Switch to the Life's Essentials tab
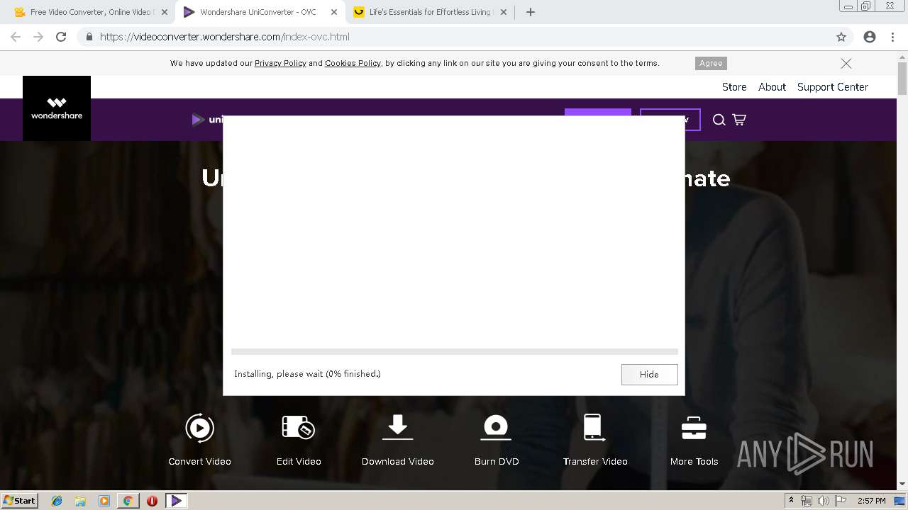The height and width of the screenshot is (510, 908). tap(430, 12)
